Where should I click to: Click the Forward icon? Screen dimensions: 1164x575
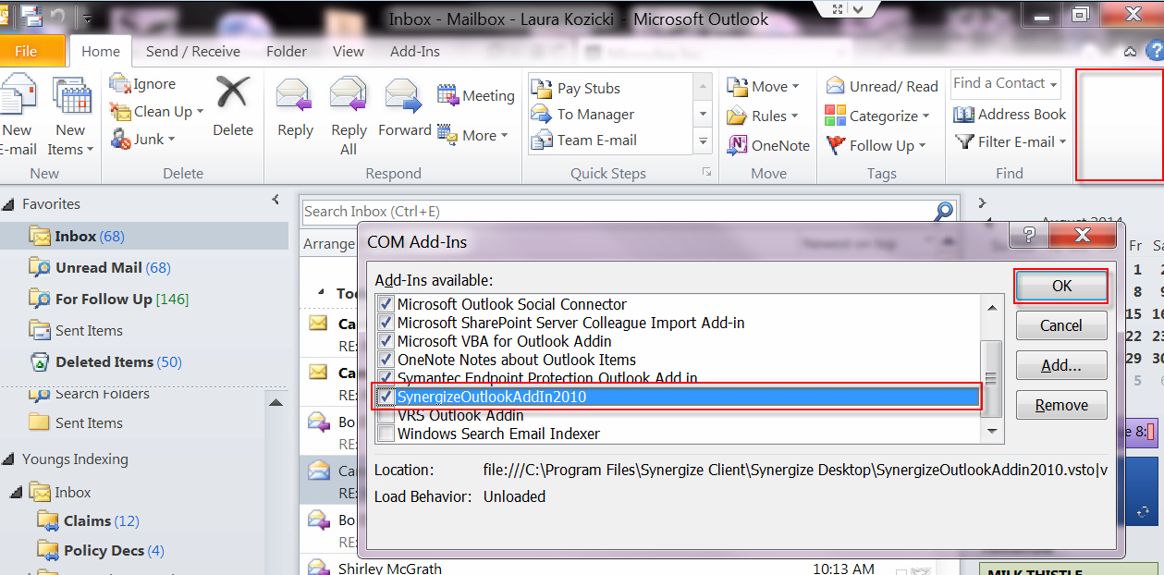point(404,96)
